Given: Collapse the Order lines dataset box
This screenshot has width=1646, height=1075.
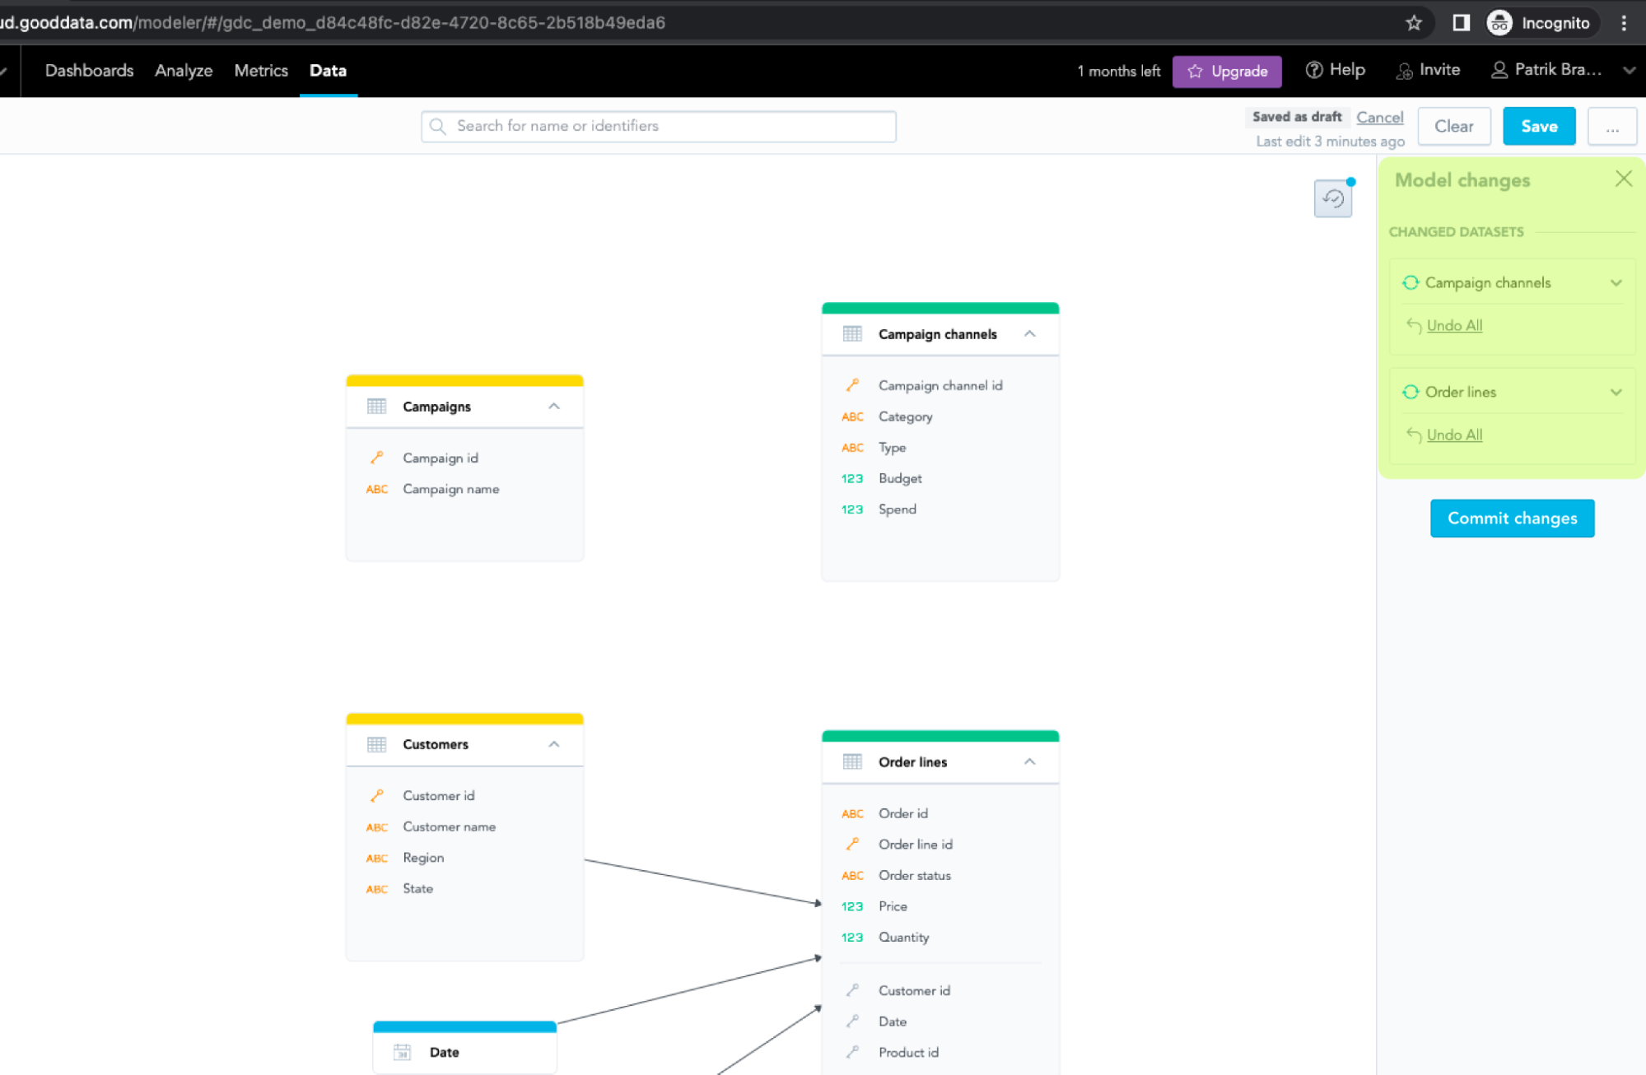Looking at the screenshot, I should [1029, 761].
